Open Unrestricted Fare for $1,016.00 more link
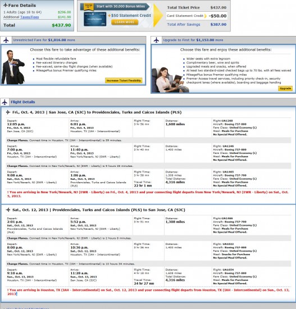Image resolution: width=296 pixels, height=309 pixels. [x=44, y=40]
